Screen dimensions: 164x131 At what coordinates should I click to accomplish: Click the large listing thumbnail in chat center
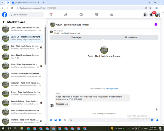pos(104,50)
